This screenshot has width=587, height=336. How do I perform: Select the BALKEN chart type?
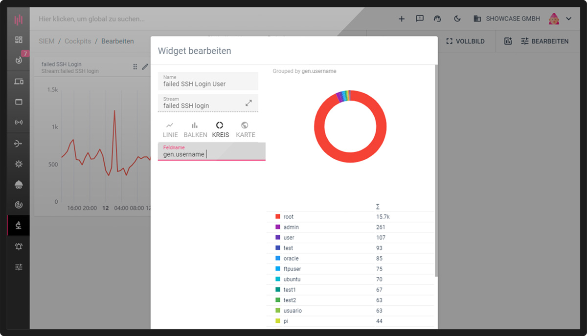(195, 130)
